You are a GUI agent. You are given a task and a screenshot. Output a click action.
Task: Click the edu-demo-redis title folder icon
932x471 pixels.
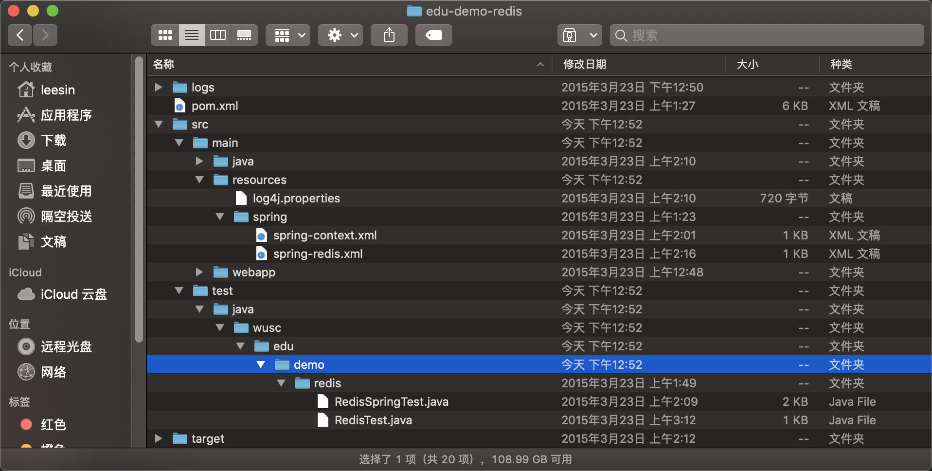[414, 11]
